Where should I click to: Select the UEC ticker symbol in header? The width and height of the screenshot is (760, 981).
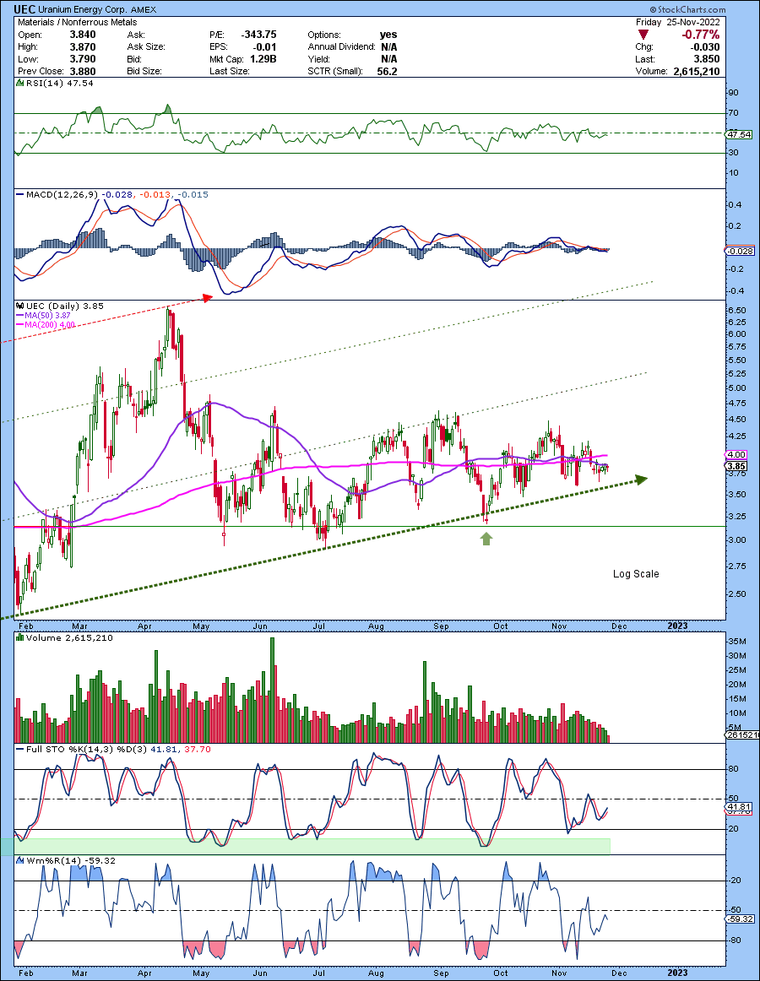click(x=25, y=9)
